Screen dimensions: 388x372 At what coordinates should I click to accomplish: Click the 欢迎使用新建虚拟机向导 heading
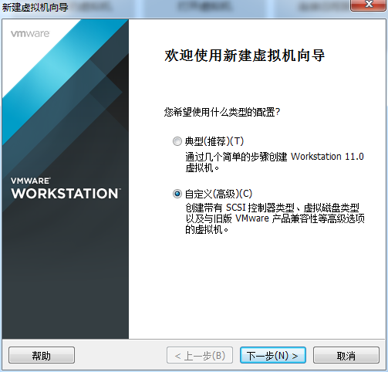tap(245, 56)
